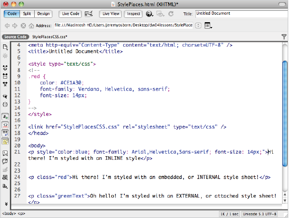Click the scrollbar up arrow
Image resolution: width=290 pixels, height=218 pixels.
click(285, 194)
